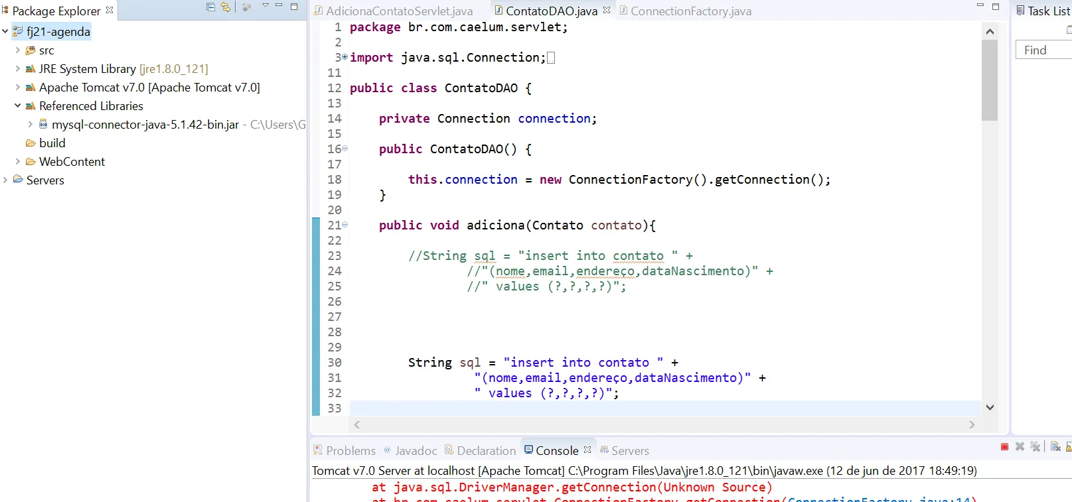Minimize the Package Explorer view
The image size is (1072, 502).
tap(279, 6)
